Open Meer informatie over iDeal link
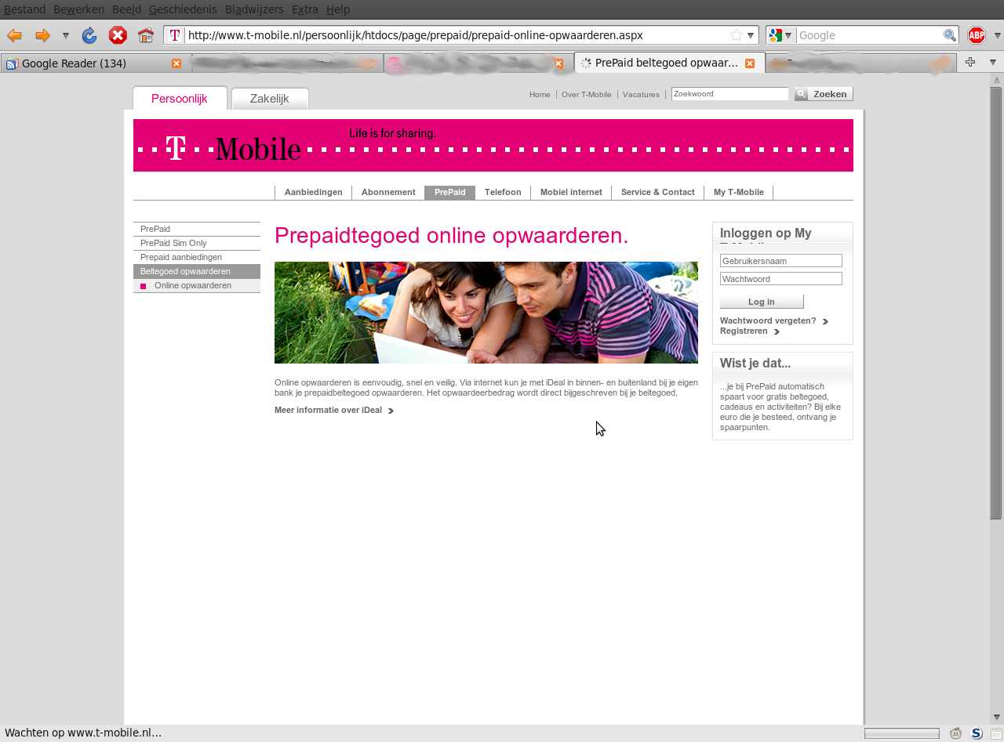The width and height of the screenshot is (1004, 742). tap(328, 410)
